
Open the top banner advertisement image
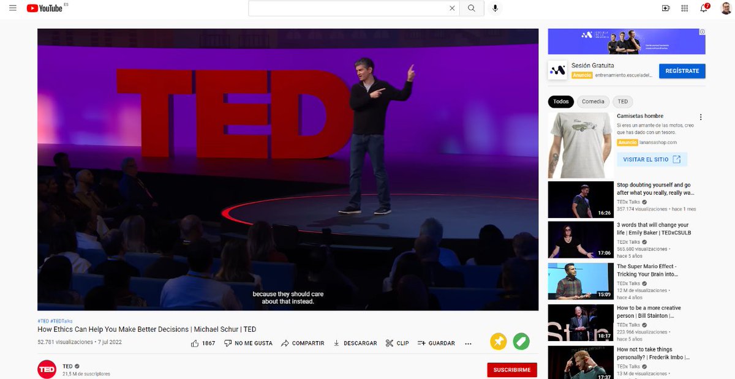627,41
